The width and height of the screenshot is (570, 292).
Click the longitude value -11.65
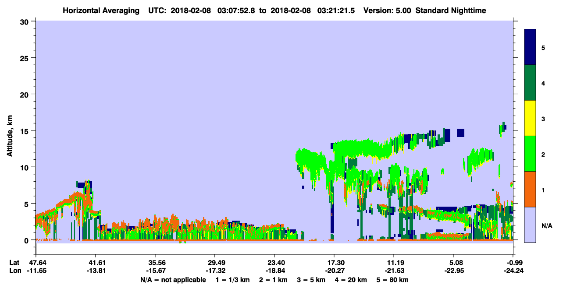coord(36,271)
